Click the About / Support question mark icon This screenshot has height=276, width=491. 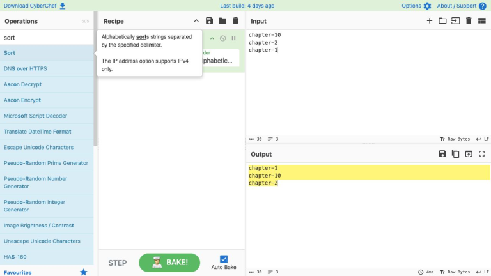coord(483,6)
